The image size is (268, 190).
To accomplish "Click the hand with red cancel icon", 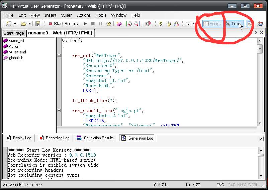I will [176, 24].
